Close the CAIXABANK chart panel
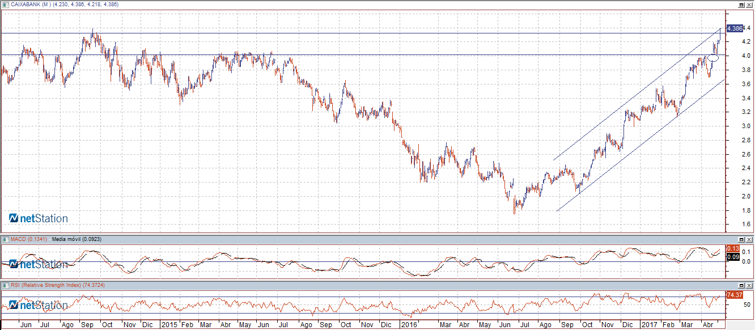Screen dimensions: 755x330 tap(749, 5)
